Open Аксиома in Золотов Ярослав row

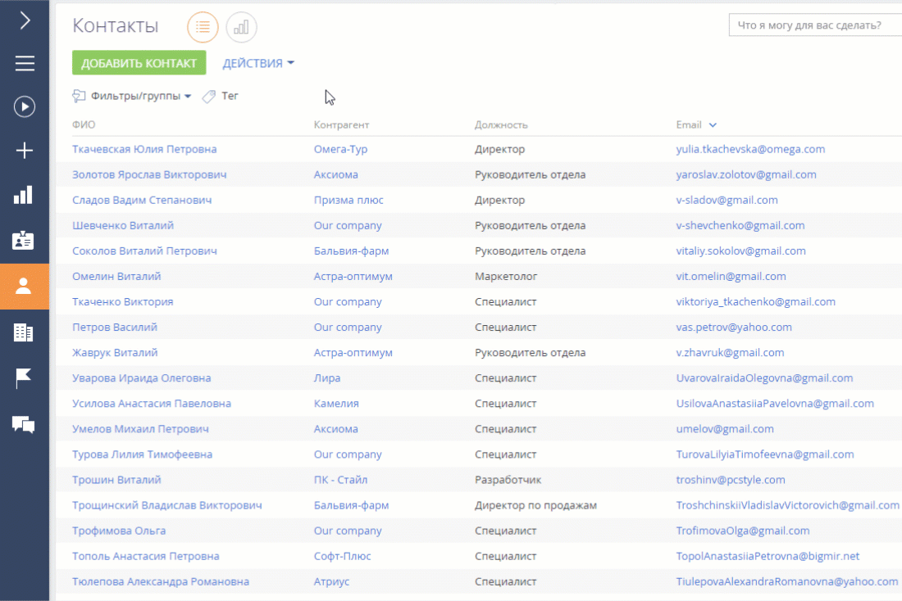point(336,174)
